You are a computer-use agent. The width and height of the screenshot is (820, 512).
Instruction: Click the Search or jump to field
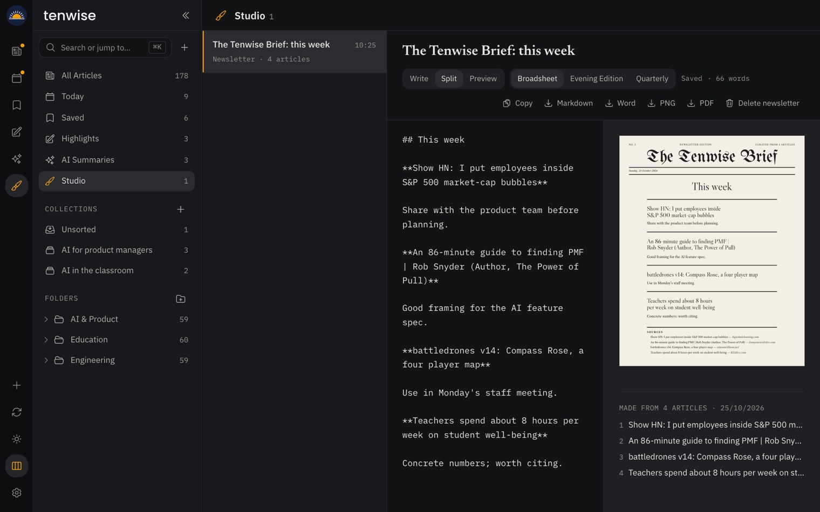105,47
